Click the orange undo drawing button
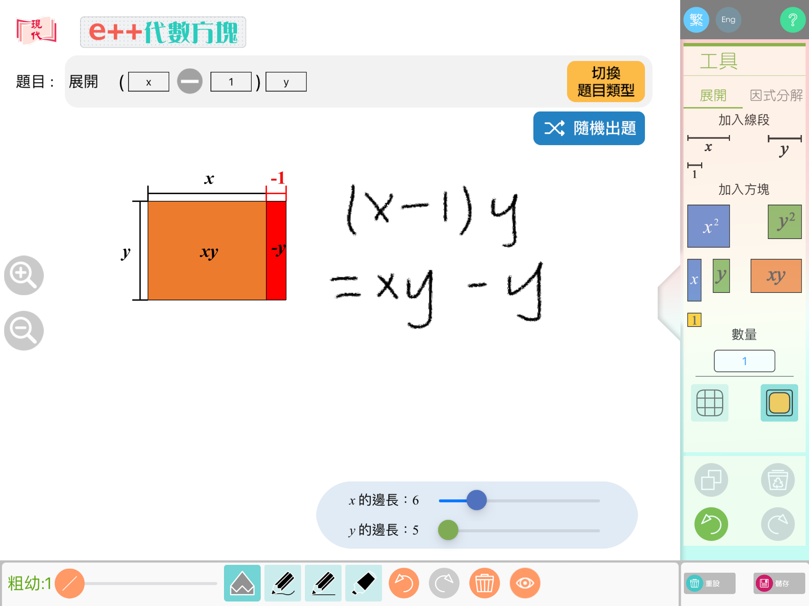The image size is (809, 606). [404, 583]
